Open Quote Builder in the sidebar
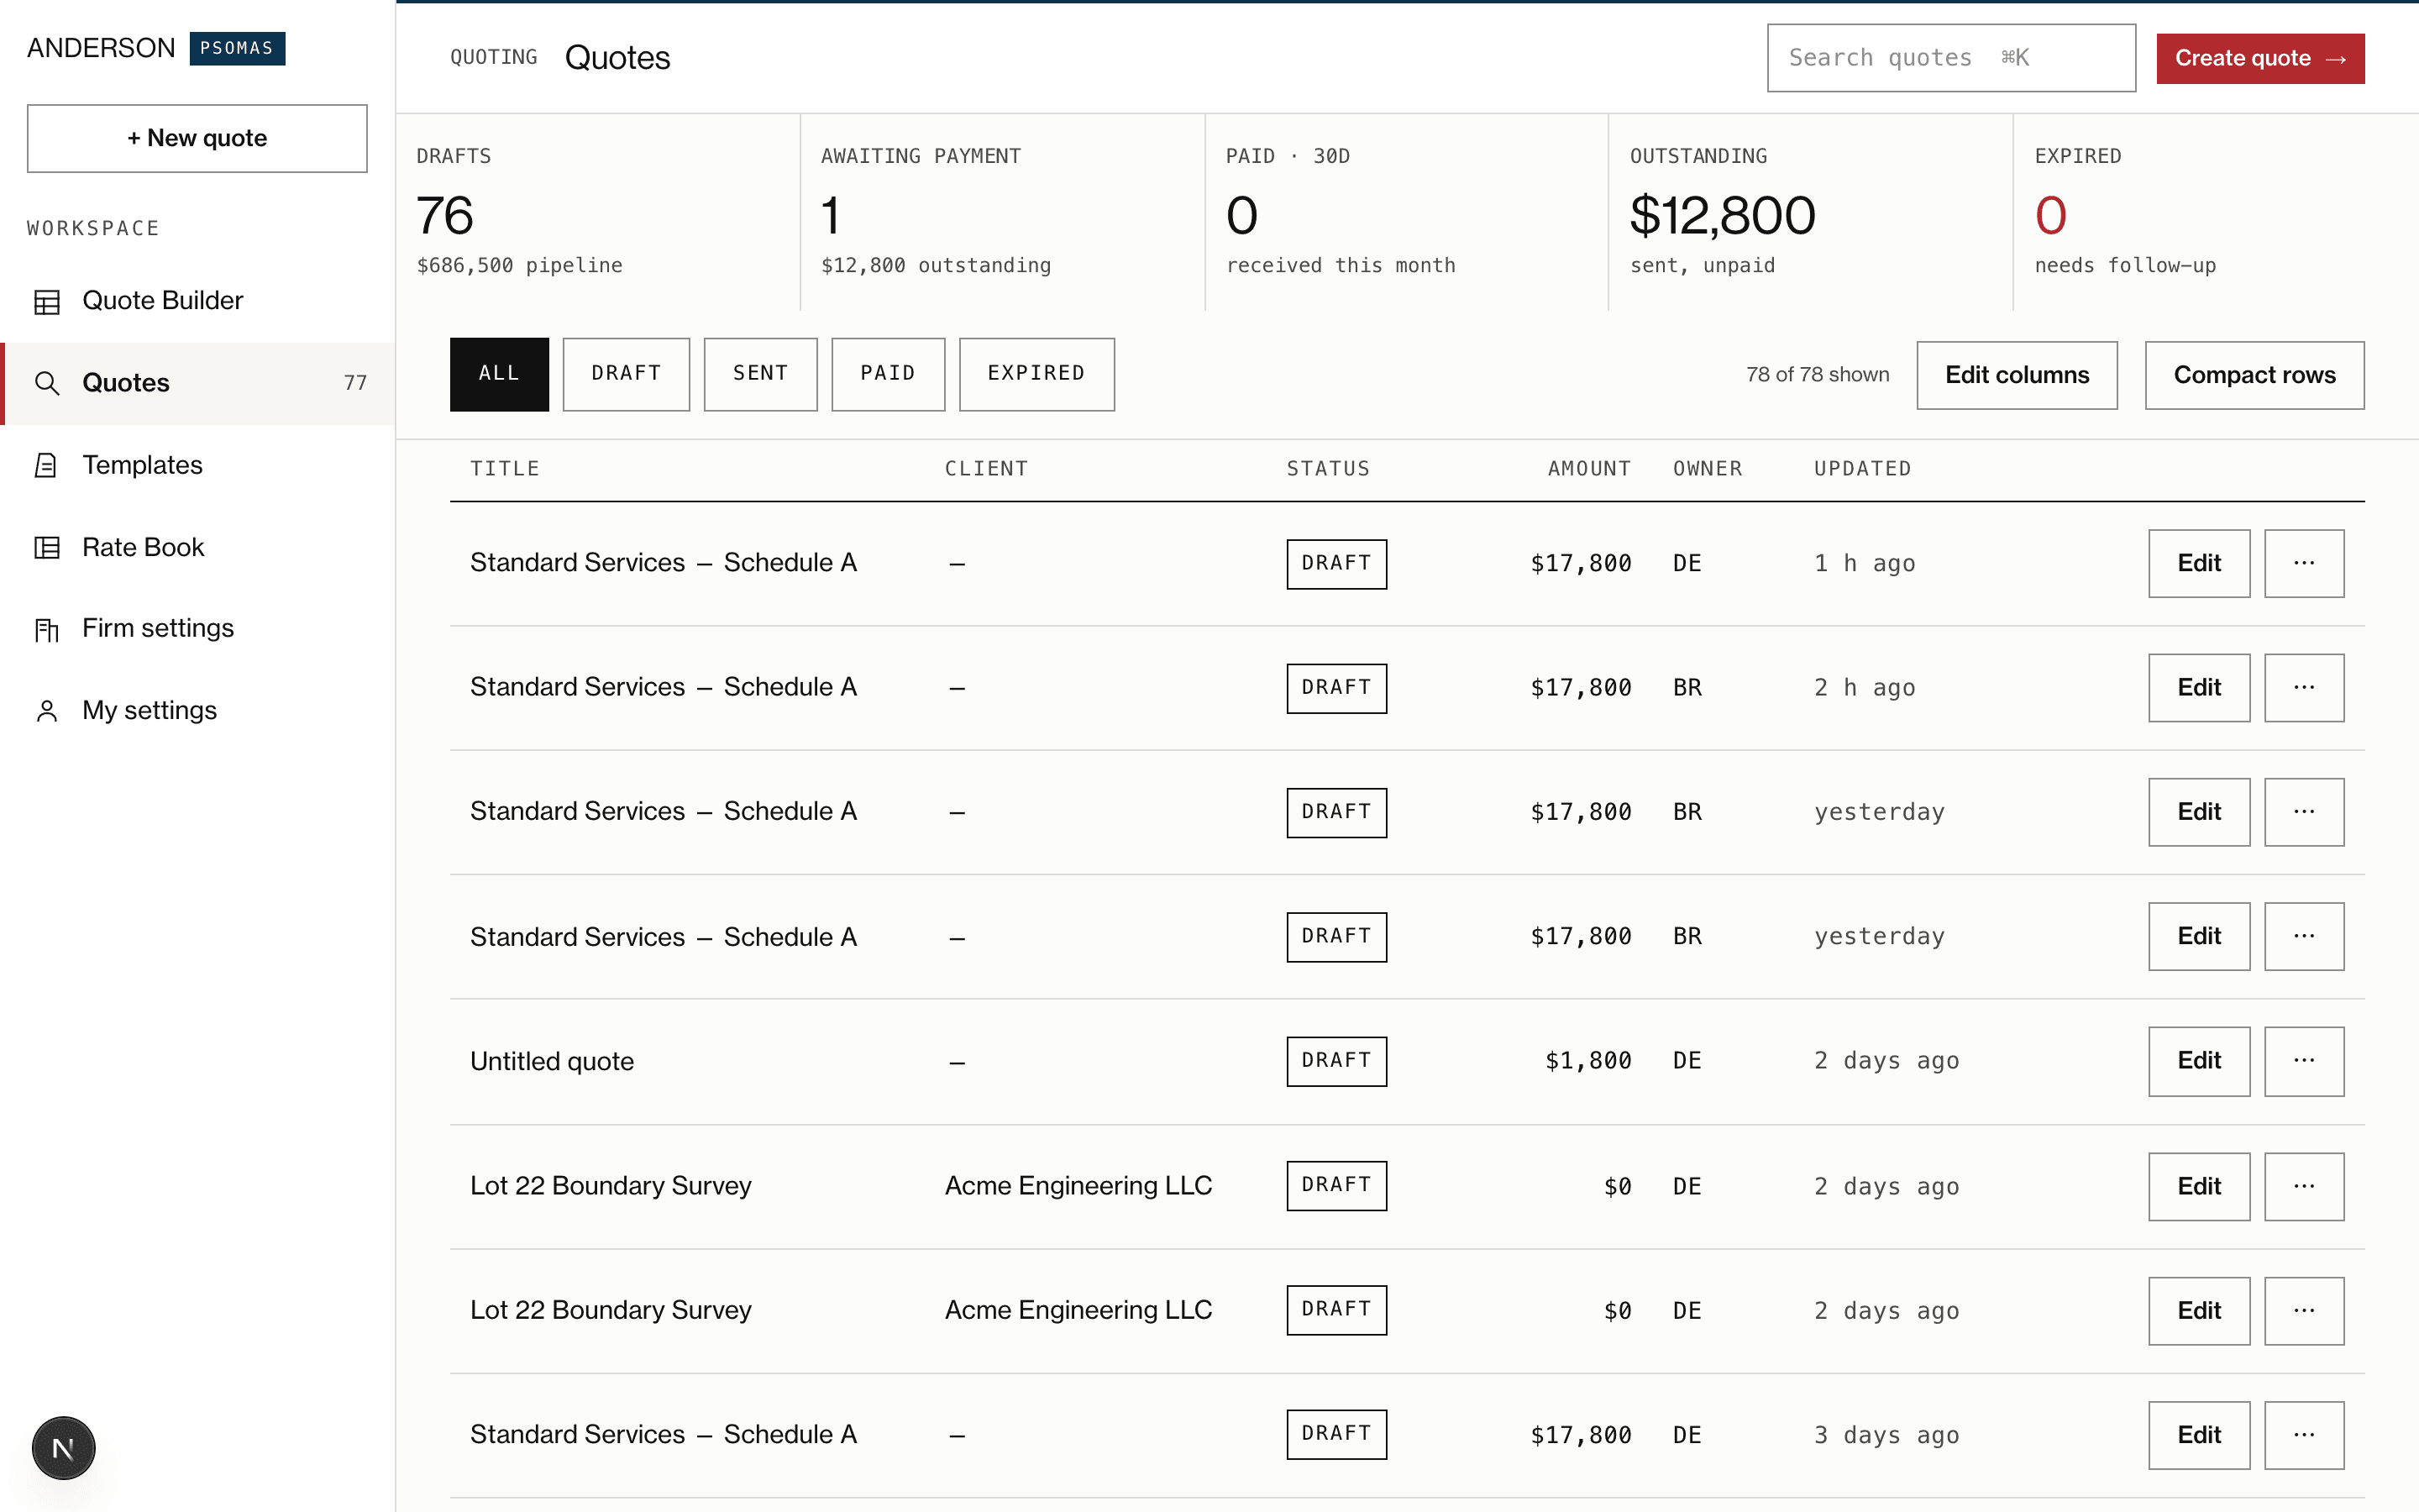2419x1512 pixels. (x=197, y=301)
